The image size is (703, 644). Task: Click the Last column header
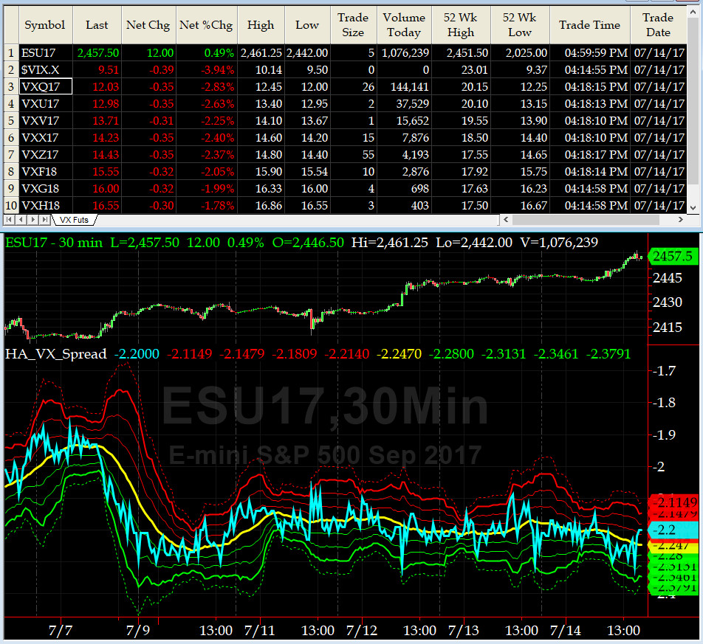click(x=97, y=25)
